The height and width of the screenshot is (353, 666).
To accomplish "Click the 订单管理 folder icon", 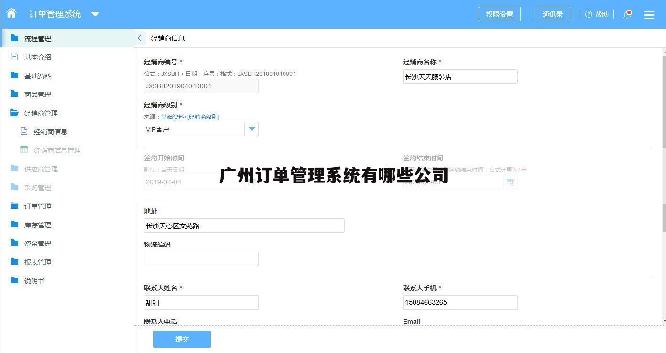I will 14,205.
